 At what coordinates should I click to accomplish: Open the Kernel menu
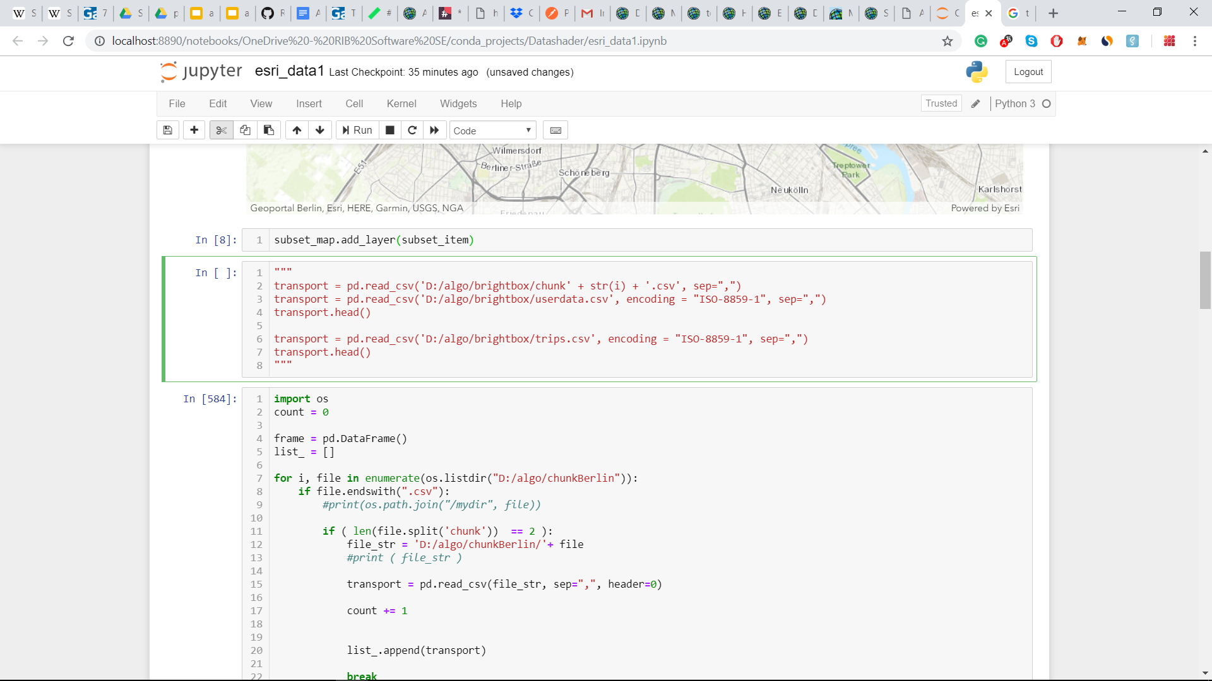point(401,103)
